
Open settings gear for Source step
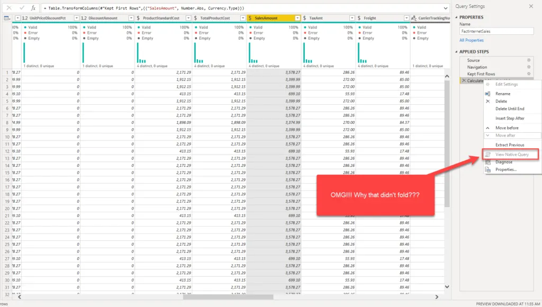tap(529, 60)
